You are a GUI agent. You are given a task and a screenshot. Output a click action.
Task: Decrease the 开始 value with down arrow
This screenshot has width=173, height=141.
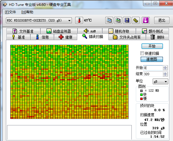[165, 69]
